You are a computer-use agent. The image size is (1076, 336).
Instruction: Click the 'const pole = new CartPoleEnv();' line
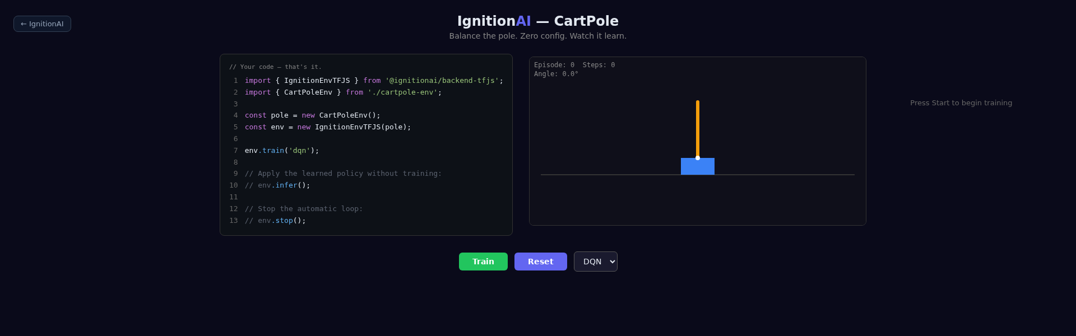[313, 115]
